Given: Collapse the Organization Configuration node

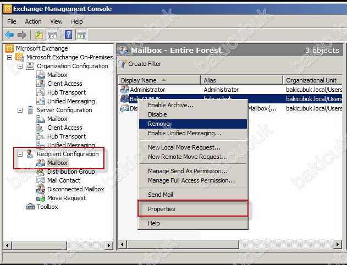Looking at the screenshot, I should tap(20, 66).
